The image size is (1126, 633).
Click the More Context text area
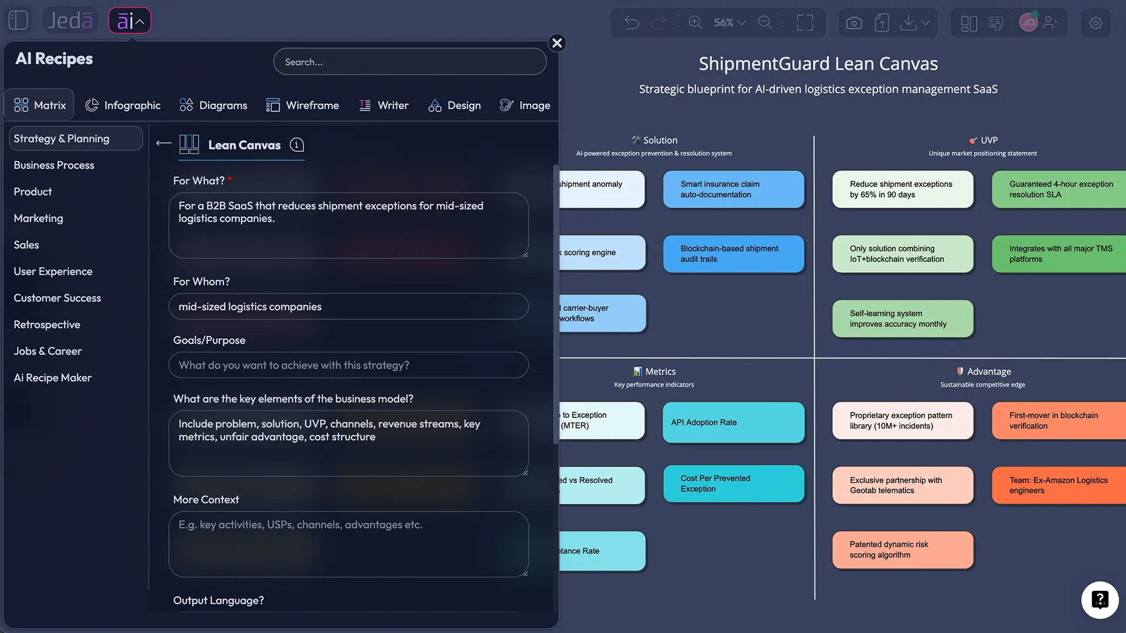tap(348, 544)
